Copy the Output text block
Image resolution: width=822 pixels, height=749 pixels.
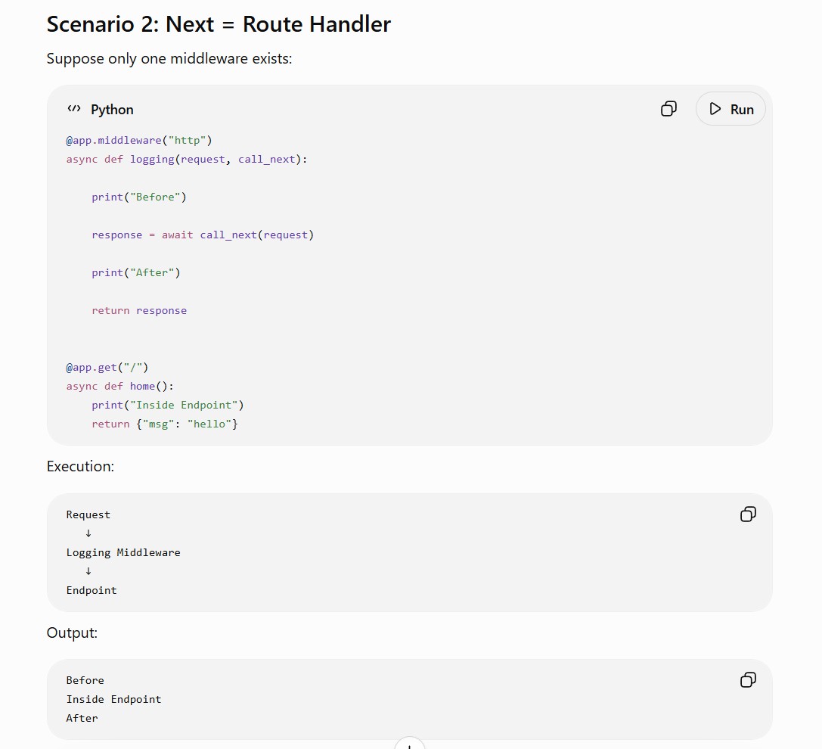point(748,679)
